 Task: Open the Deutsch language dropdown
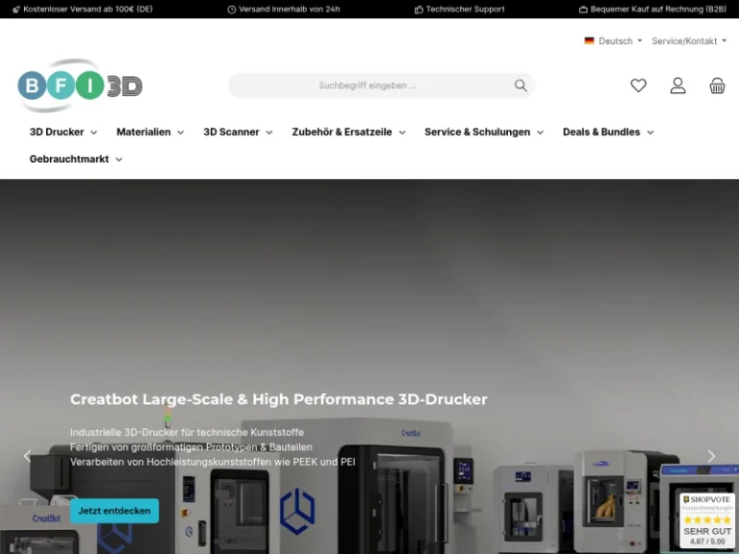coord(613,41)
